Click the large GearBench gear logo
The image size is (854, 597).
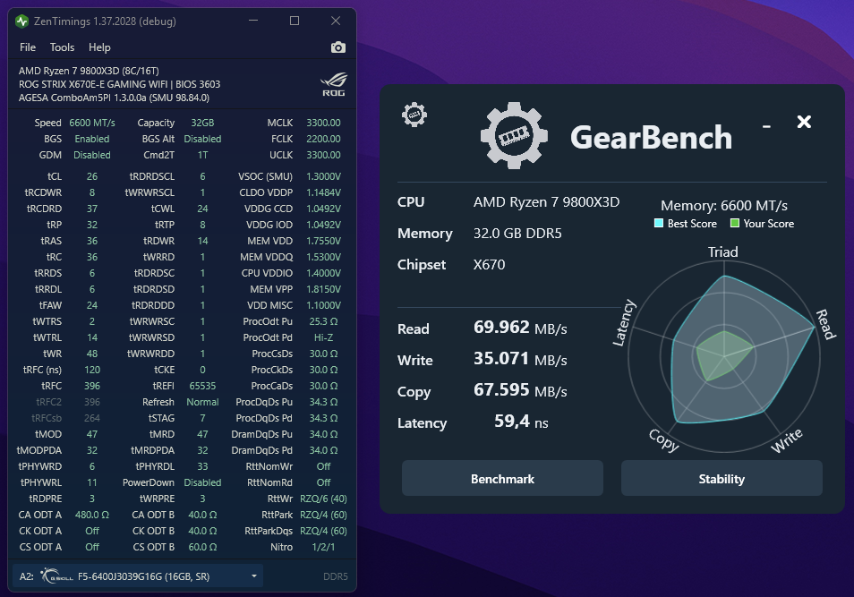514,136
